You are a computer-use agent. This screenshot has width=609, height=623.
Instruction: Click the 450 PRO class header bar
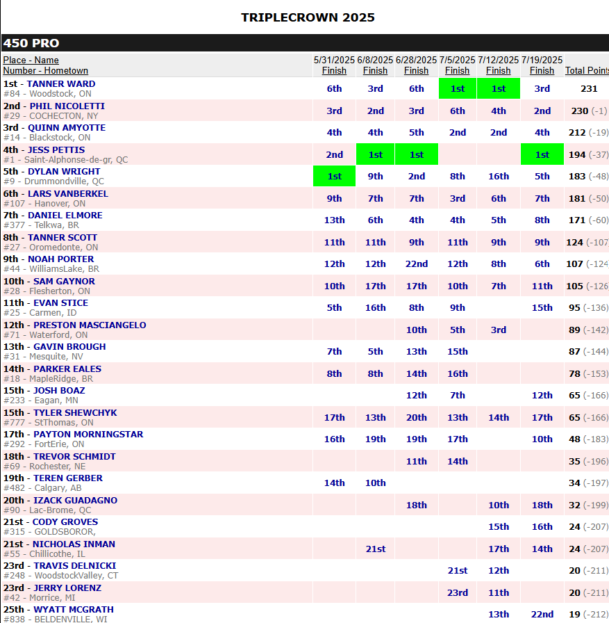(x=305, y=43)
